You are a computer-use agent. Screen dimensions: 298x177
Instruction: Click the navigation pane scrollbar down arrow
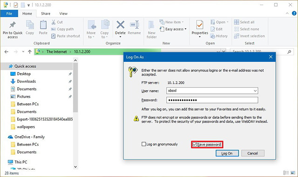pos(75,167)
